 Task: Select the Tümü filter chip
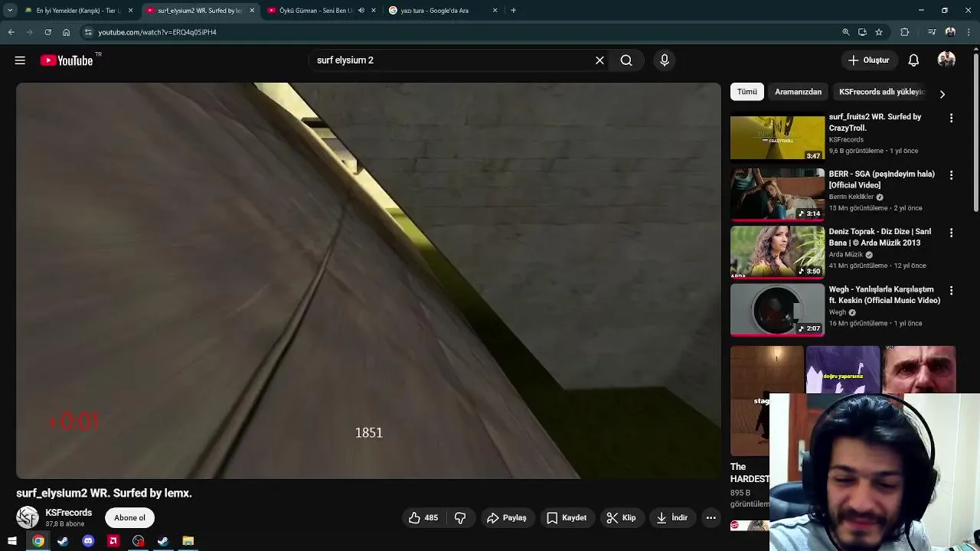click(x=747, y=92)
